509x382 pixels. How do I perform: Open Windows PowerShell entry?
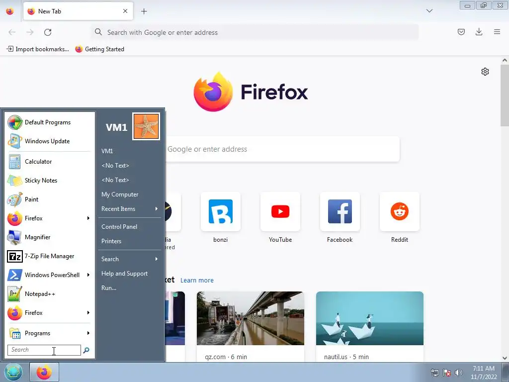click(x=48, y=275)
